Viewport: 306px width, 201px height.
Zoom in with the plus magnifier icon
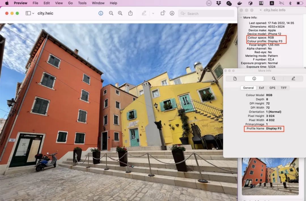[120, 13]
